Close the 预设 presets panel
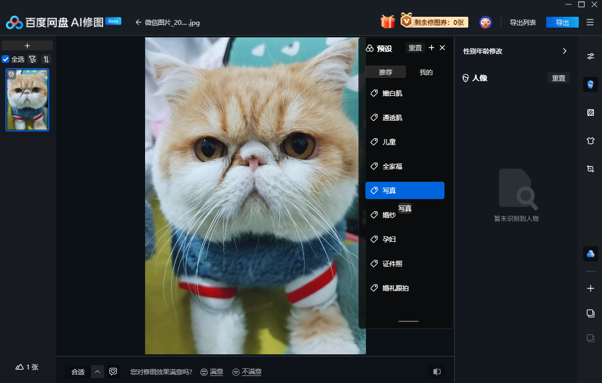The height and width of the screenshot is (383, 602). (x=442, y=48)
